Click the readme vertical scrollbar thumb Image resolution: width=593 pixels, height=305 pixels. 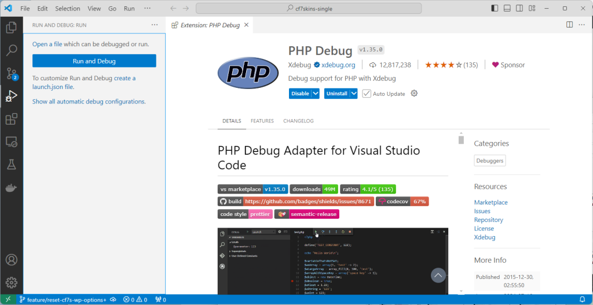pos(461,140)
